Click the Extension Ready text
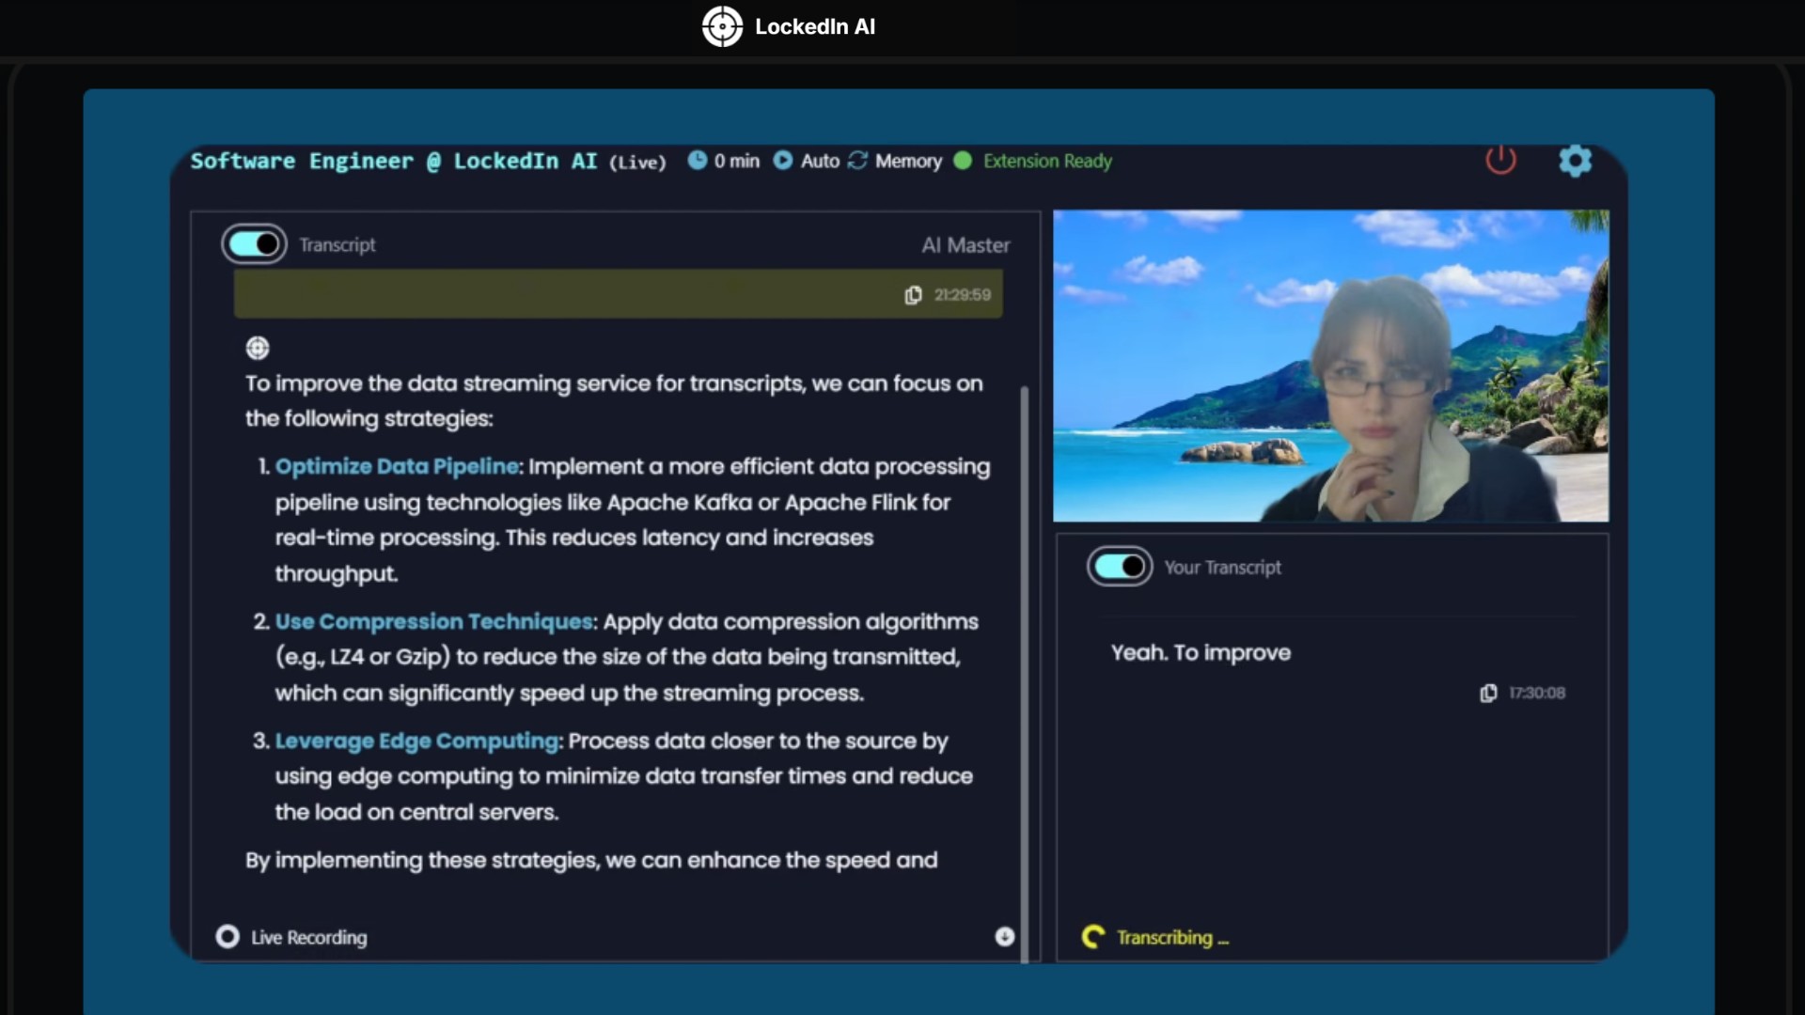Screen dimensions: 1805x1015 coord(1047,161)
